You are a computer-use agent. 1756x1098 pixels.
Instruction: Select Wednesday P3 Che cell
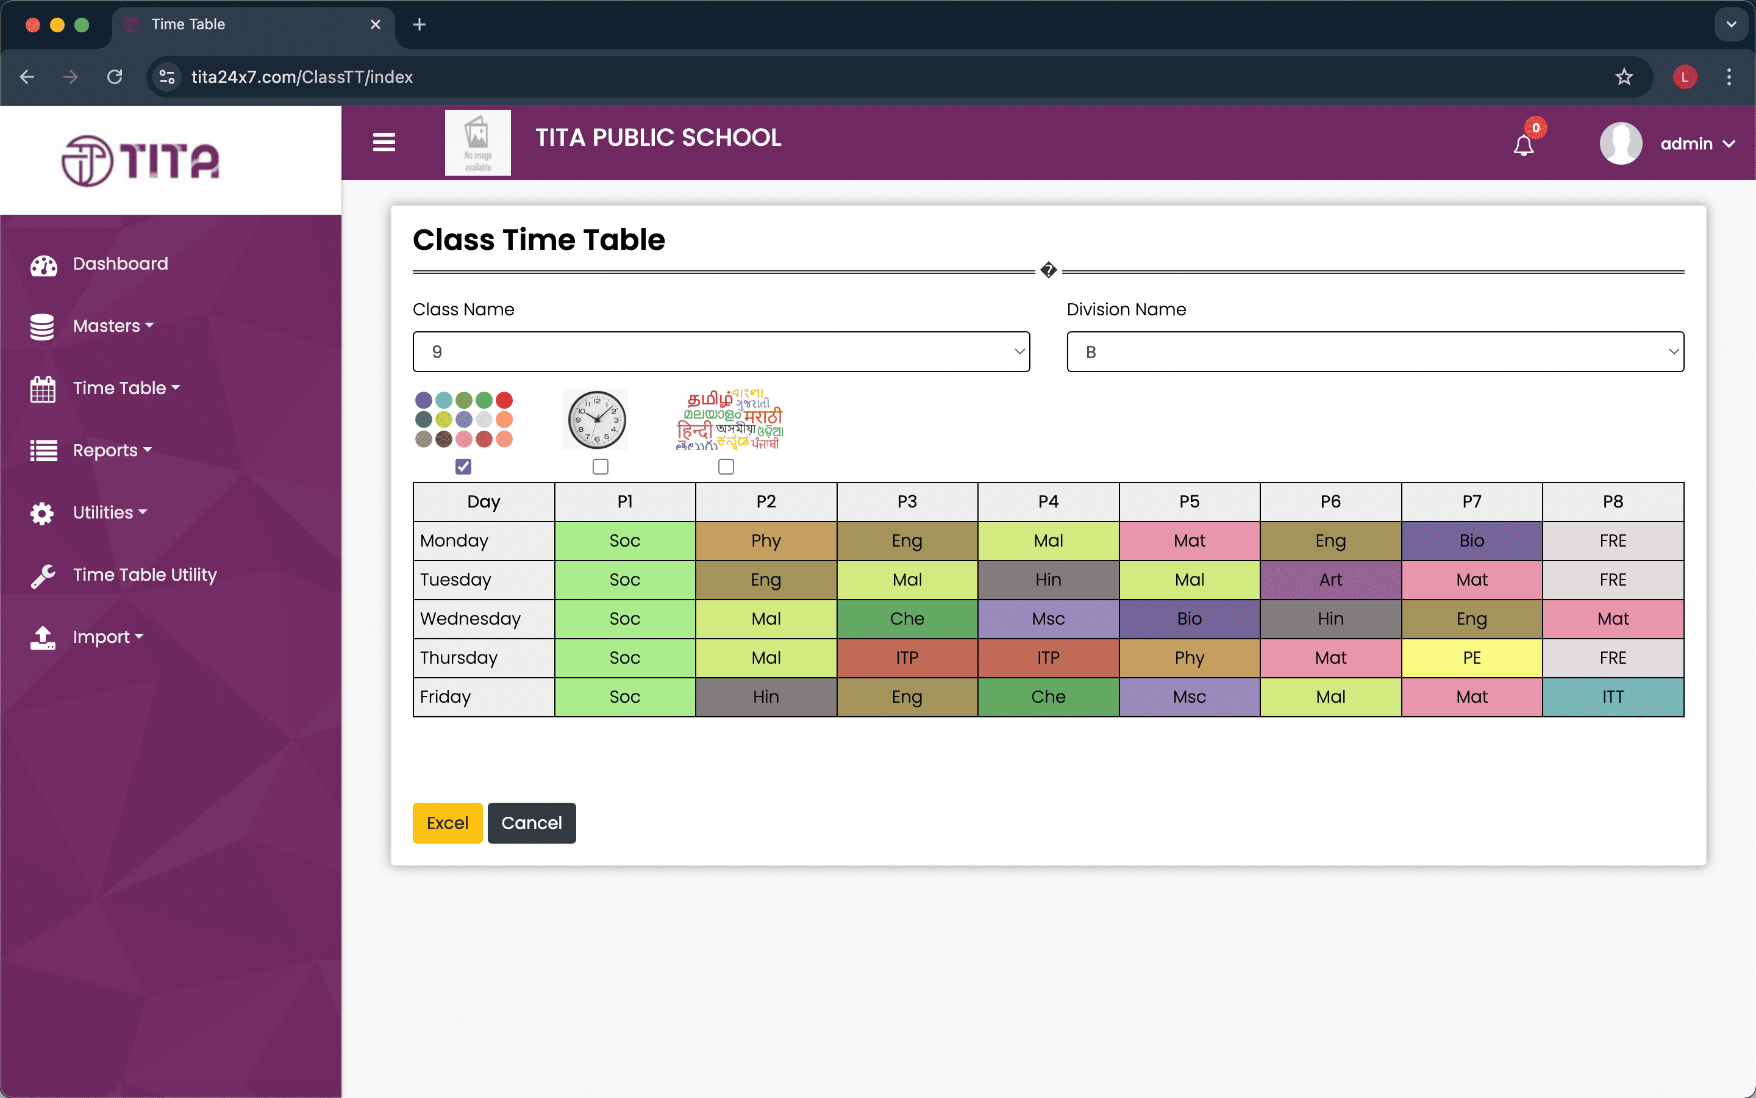(x=907, y=619)
